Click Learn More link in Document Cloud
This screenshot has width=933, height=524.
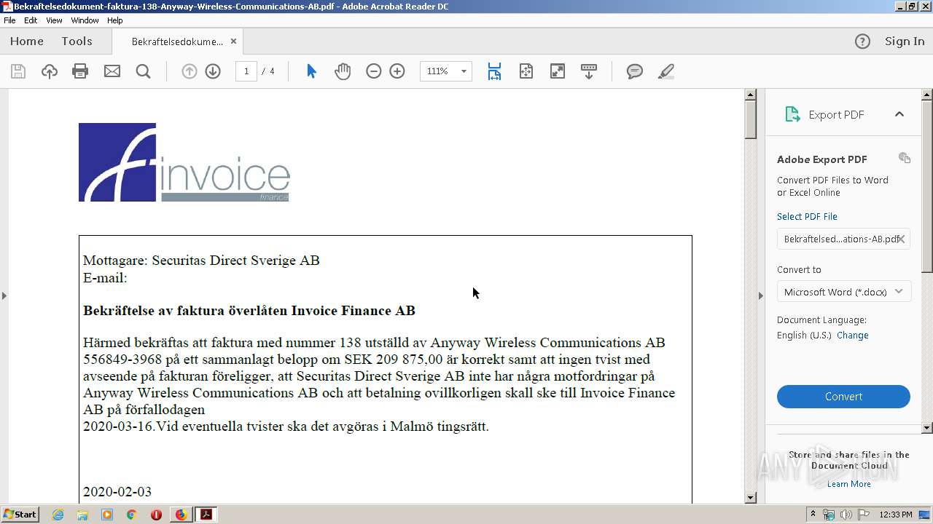(x=848, y=484)
